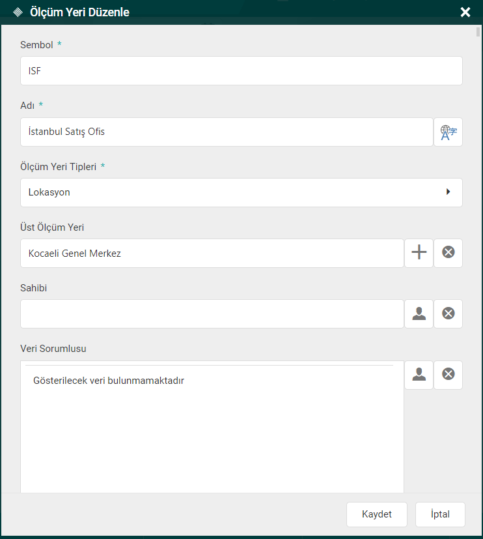Click the dialog logo icon in the title bar

(x=18, y=12)
